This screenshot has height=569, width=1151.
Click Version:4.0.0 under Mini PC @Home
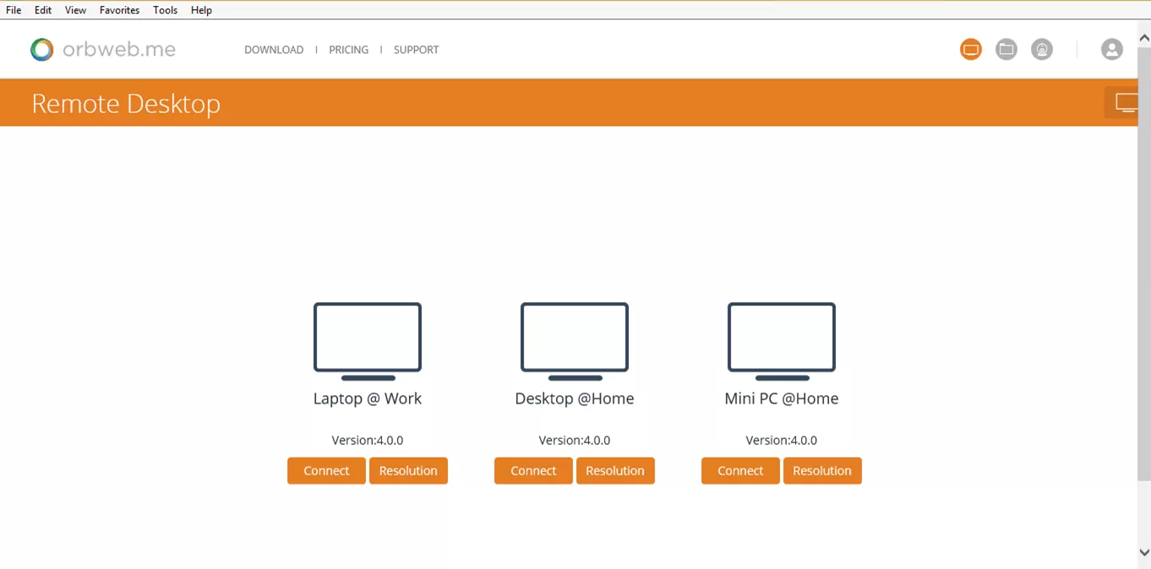tap(782, 440)
